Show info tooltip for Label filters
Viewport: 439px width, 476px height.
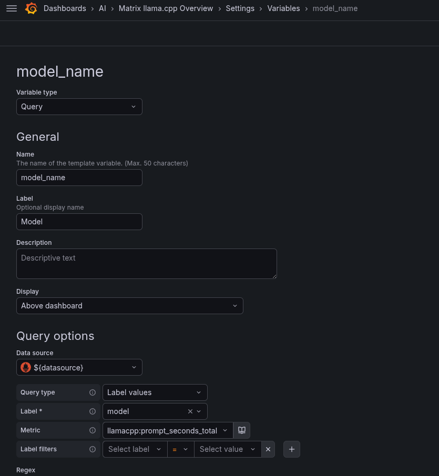(93, 449)
